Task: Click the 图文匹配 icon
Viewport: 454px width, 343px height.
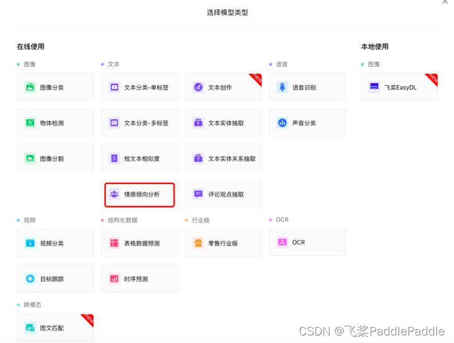Action: [30, 328]
